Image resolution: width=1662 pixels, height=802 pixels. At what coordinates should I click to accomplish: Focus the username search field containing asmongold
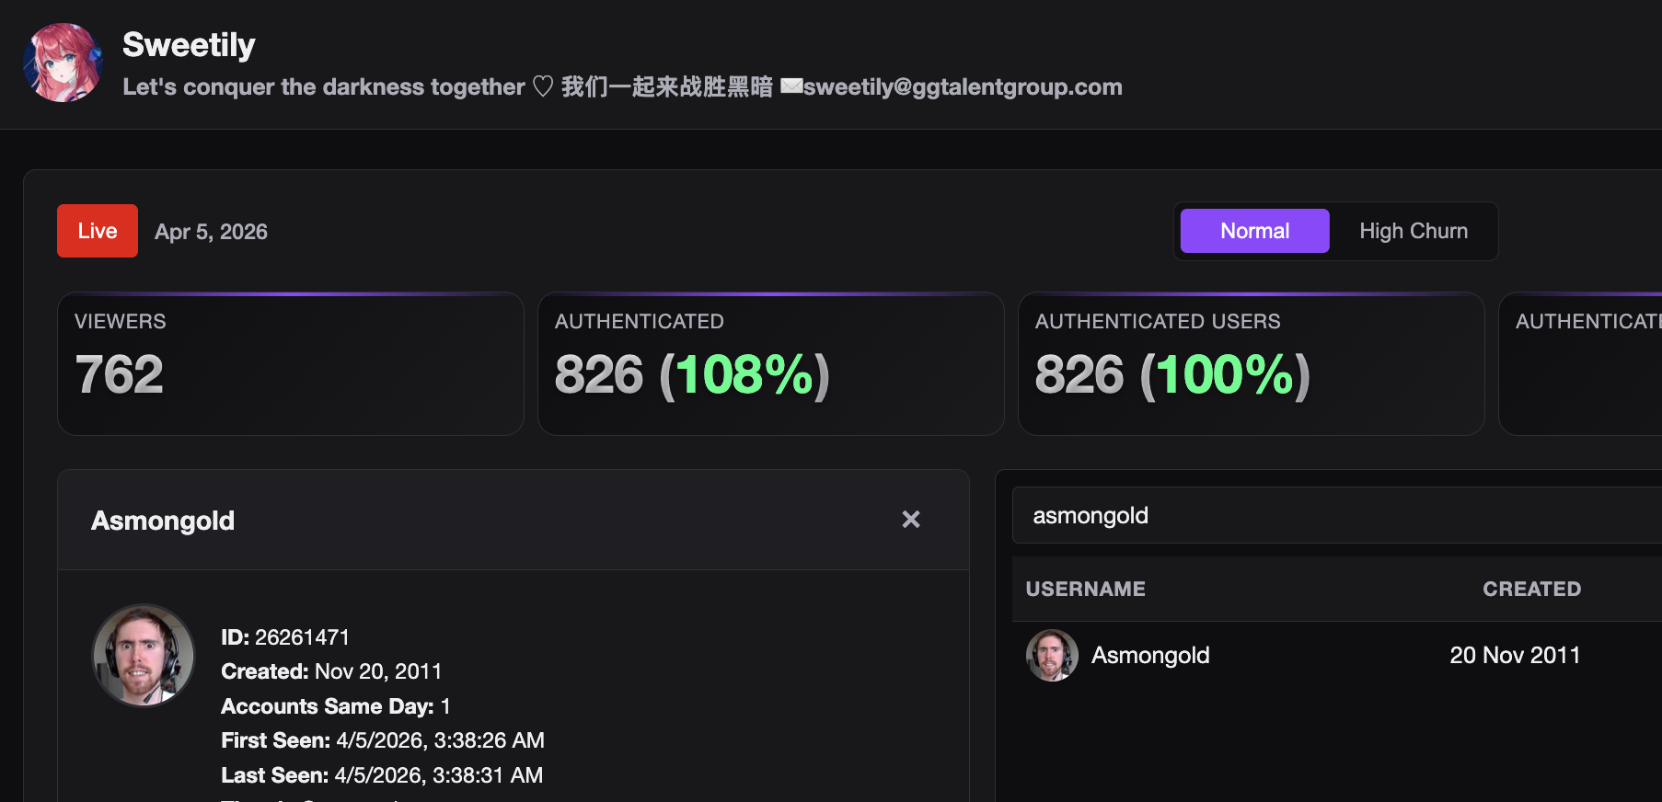click(1337, 515)
